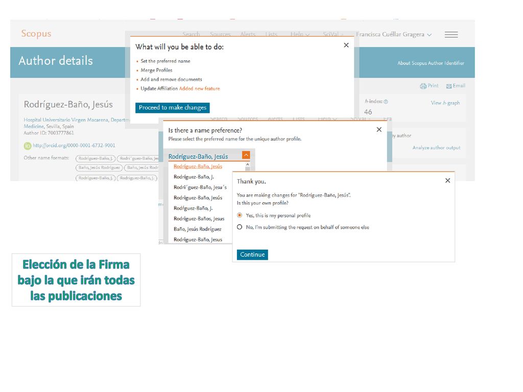Click 'Merge Profiles' bullet item
The width and height of the screenshot is (523, 392).
click(156, 70)
